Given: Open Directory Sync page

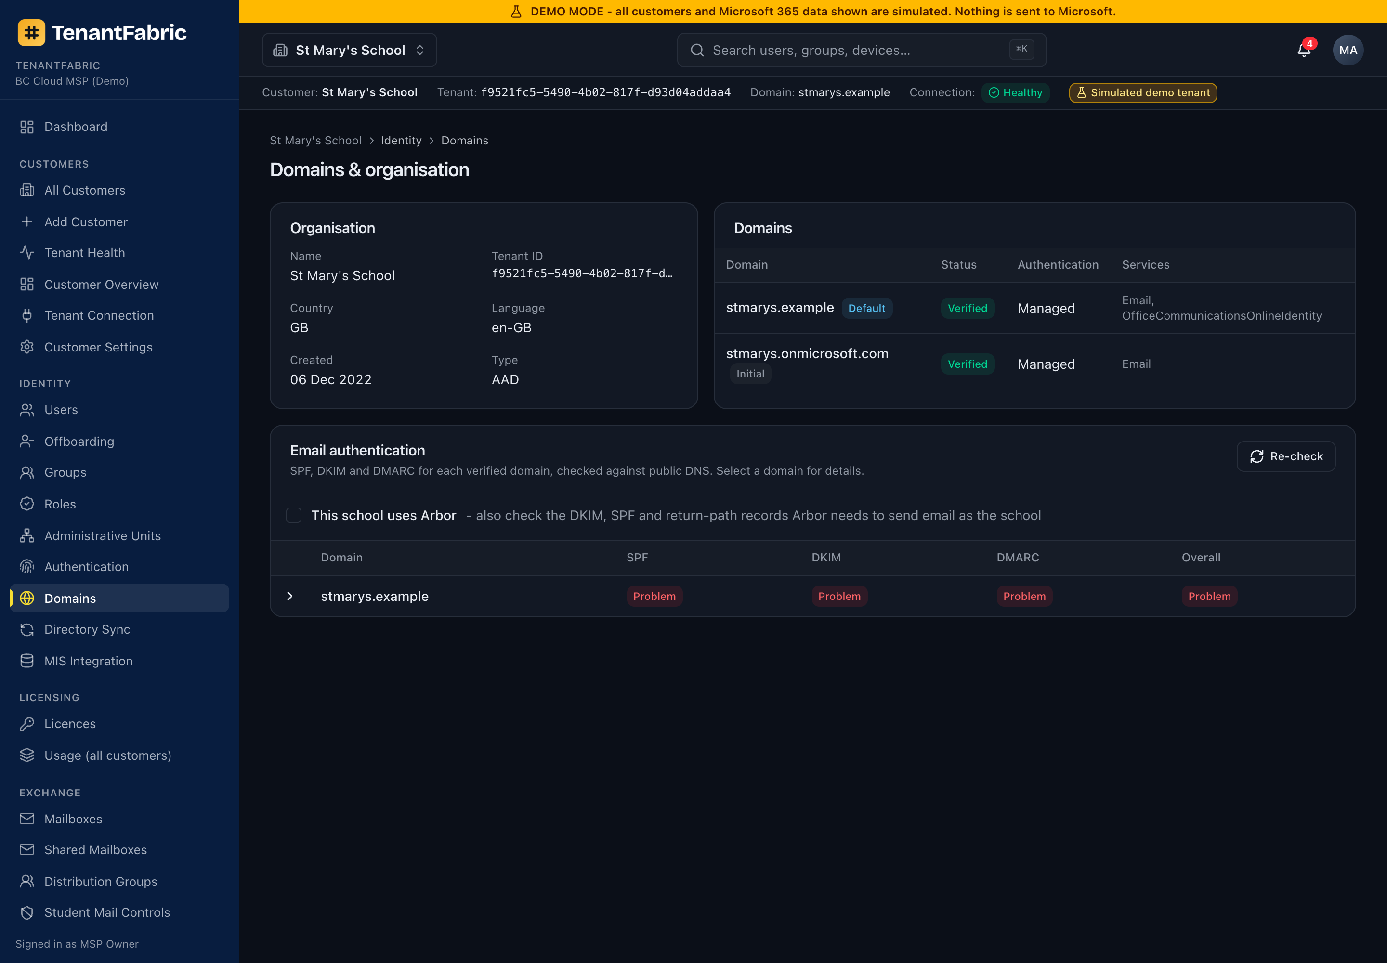Looking at the screenshot, I should click(x=119, y=629).
